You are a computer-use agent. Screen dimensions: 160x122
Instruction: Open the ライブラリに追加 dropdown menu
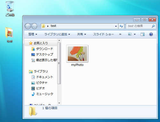pos(57,34)
